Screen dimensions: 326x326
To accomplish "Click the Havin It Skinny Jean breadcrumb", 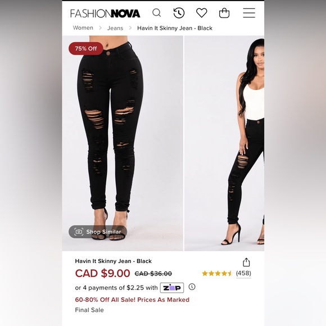I will pos(175,28).
